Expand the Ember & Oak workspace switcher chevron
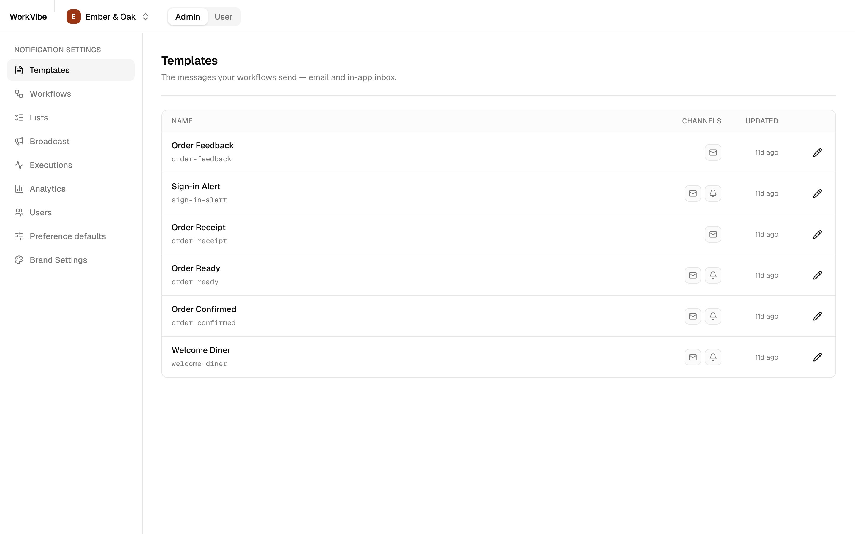855x534 pixels. (145, 17)
